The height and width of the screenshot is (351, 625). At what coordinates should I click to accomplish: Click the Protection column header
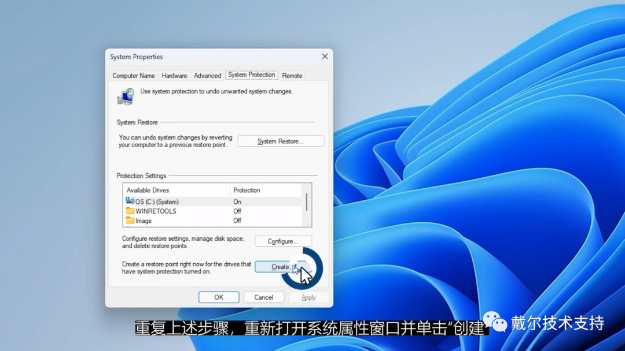(x=266, y=190)
